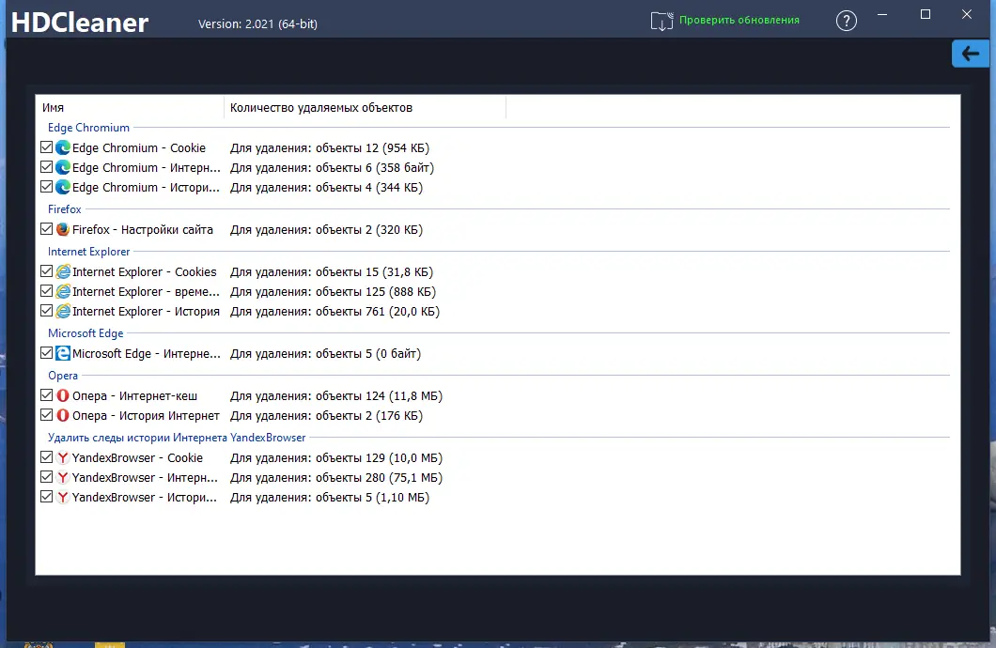Select text объекты 5 (1,10 МБ)
996x648 pixels.
point(372,497)
